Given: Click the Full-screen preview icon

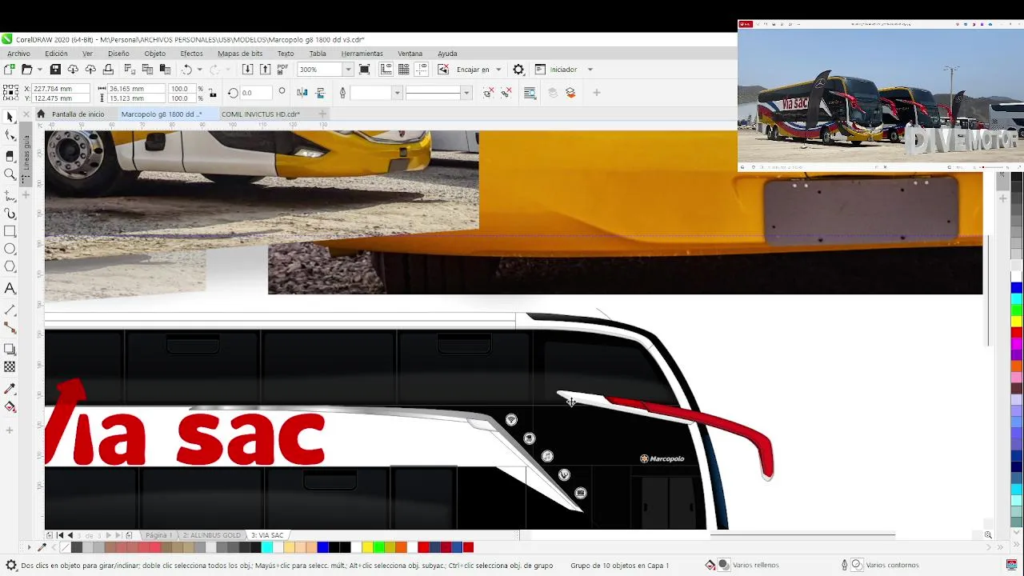Looking at the screenshot, I should click(365, 70).
